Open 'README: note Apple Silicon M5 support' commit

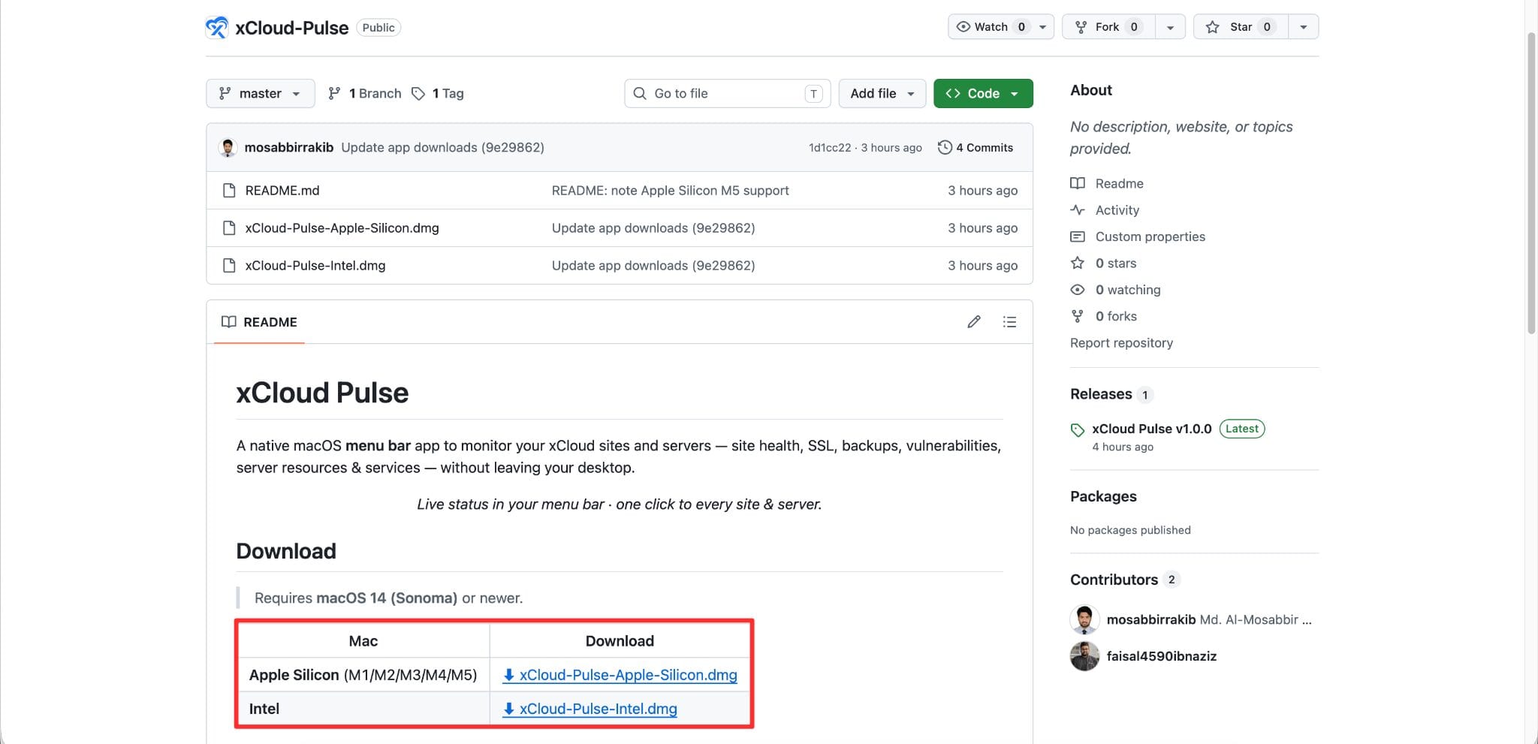[670, 191]
